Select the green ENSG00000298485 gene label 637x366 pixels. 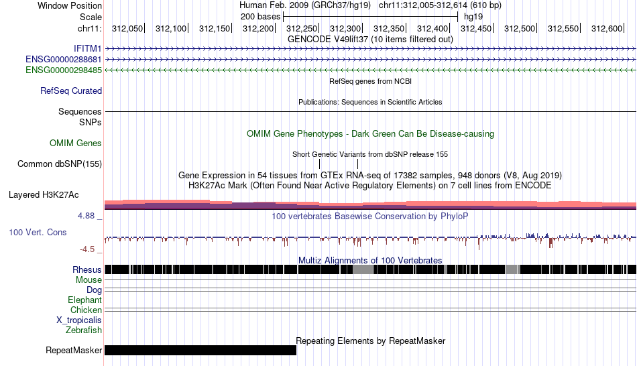(64, 70)
